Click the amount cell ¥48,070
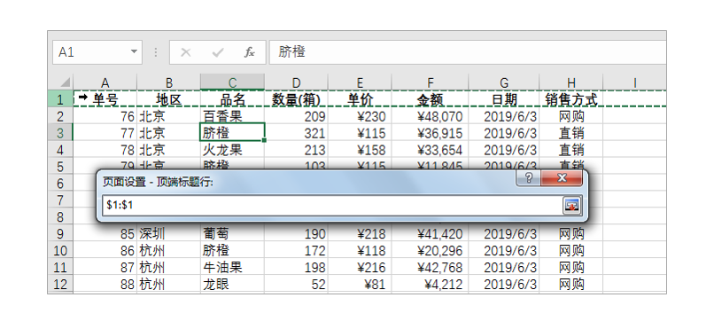This screenshot has width=714, height=329. pyautogui.click(x=430, y=116)
